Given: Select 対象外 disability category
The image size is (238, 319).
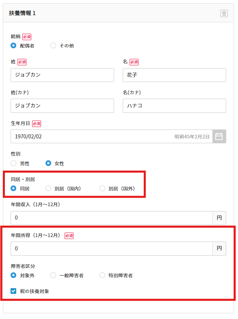Looking at the screenshot, I should (13, 275).
